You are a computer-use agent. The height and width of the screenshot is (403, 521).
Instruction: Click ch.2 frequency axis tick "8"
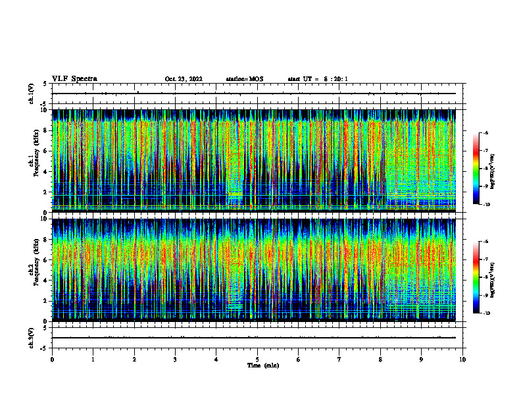click(x=46, y=240)
